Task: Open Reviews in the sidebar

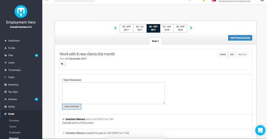Action: pyautogui.click(x=13, y=99)
